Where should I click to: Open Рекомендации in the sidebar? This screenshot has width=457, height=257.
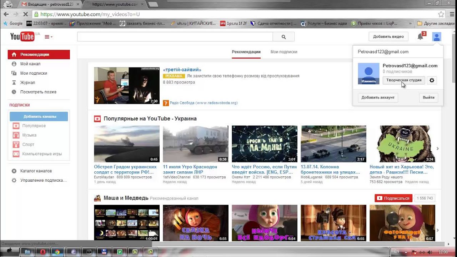(39, 55)
